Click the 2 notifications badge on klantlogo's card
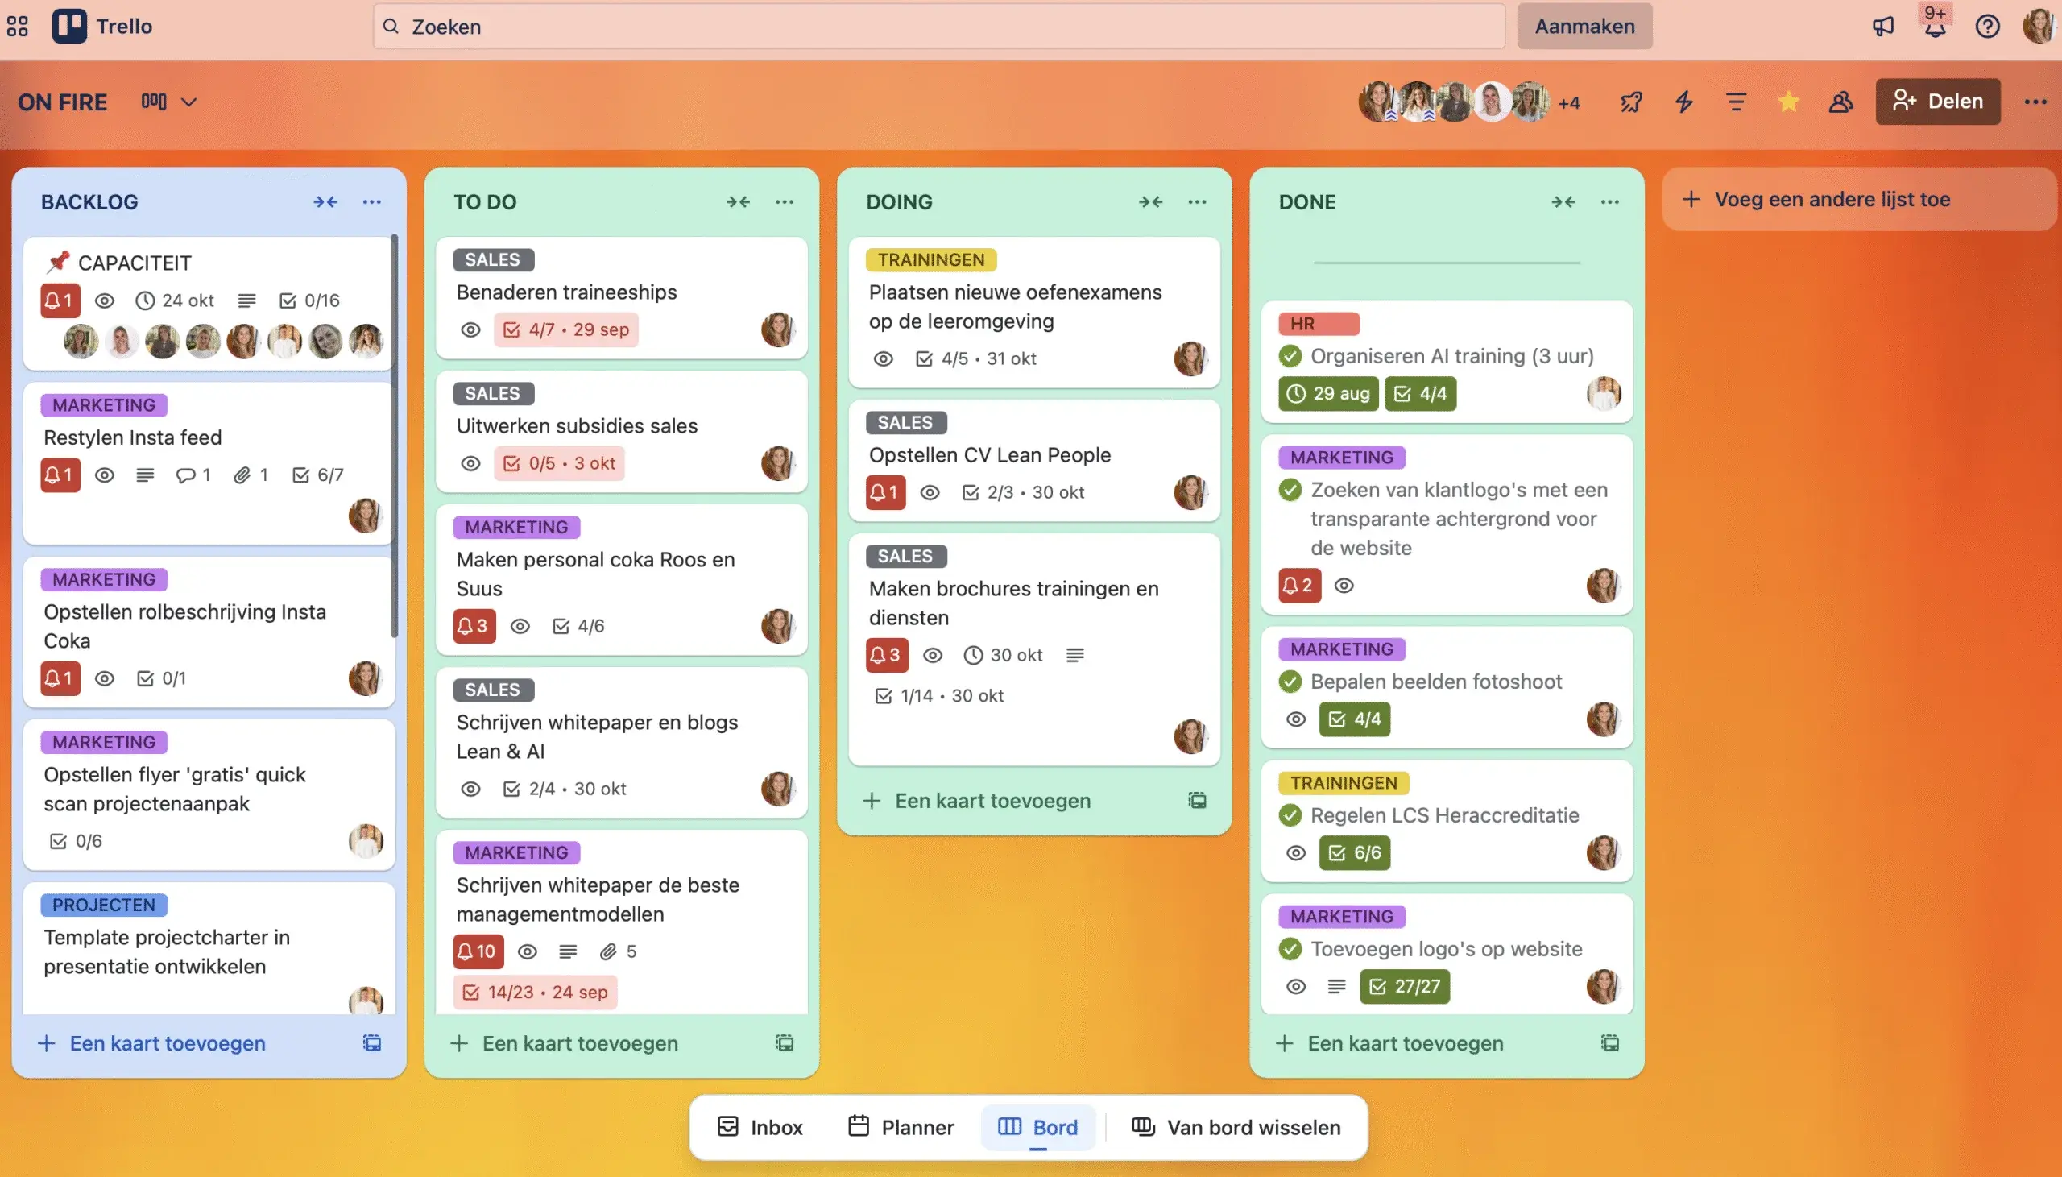2062x1177 pixels. (1299, 585)
